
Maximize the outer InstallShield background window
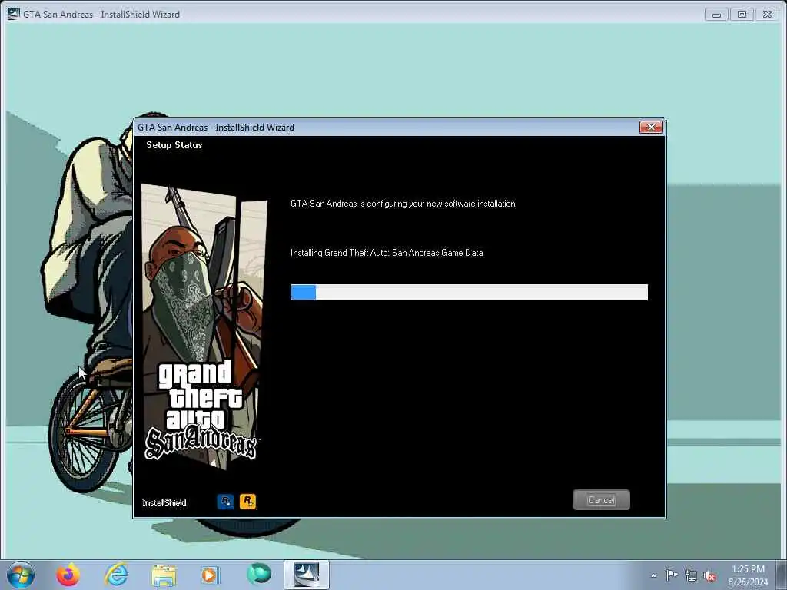(742, 15)
